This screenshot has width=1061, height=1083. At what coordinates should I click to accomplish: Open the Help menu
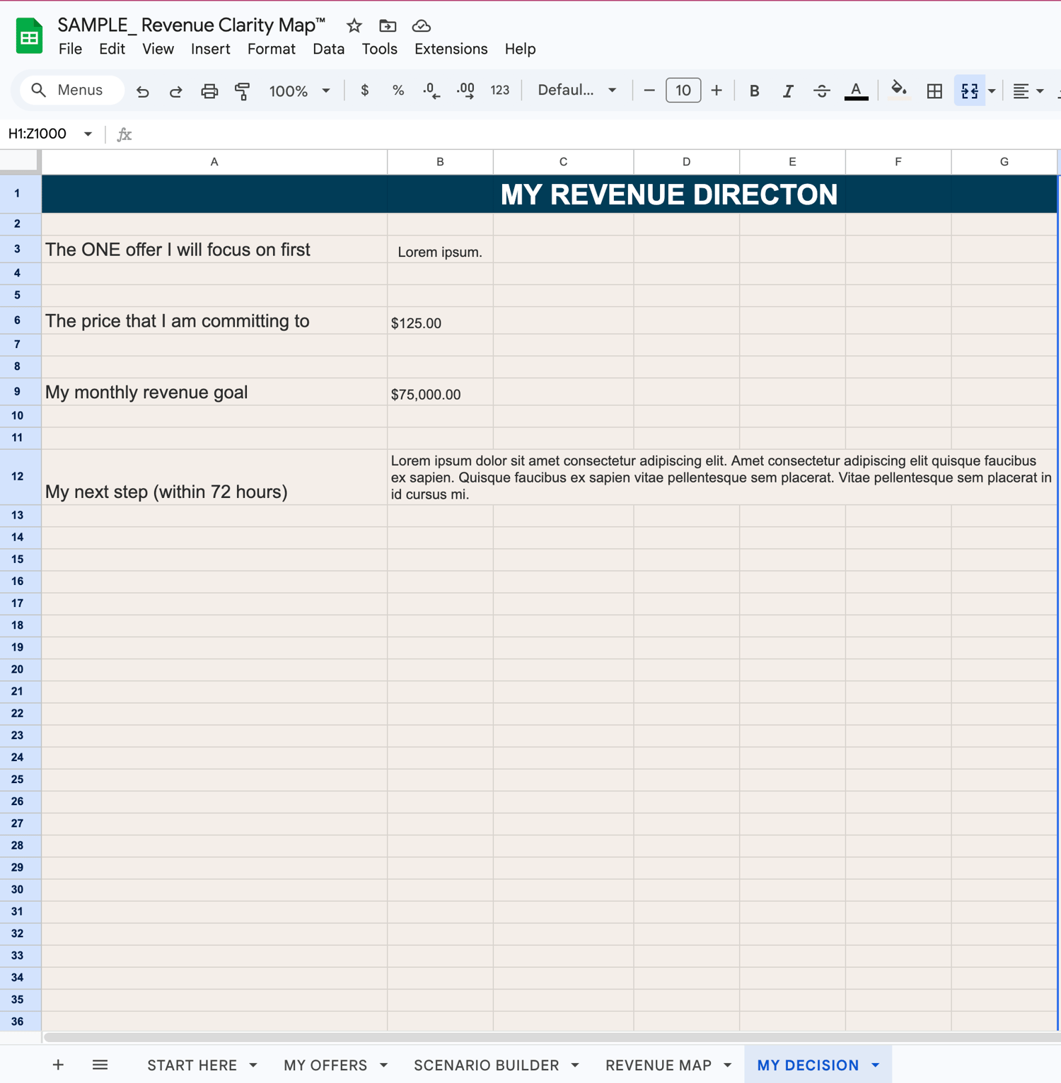point(520,49)
